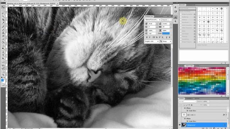Viewport: 230px width, 129px height.
Task: Switch to the Swatches tab
Action: 189,66
